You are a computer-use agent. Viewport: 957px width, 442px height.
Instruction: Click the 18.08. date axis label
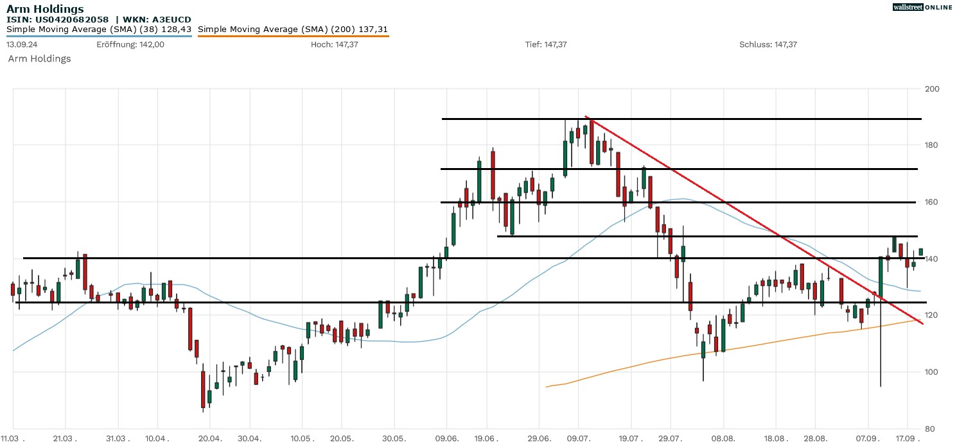[776, 438]
